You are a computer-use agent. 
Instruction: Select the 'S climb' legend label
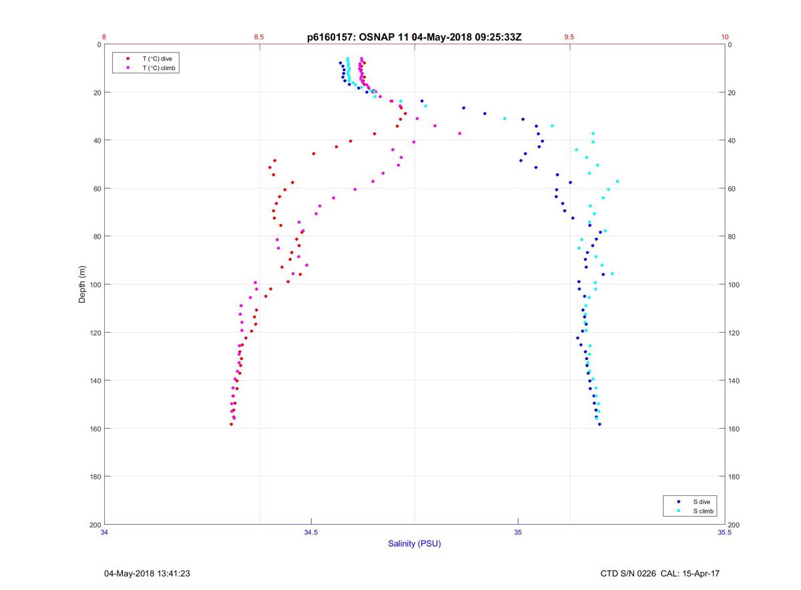[704, 511]
